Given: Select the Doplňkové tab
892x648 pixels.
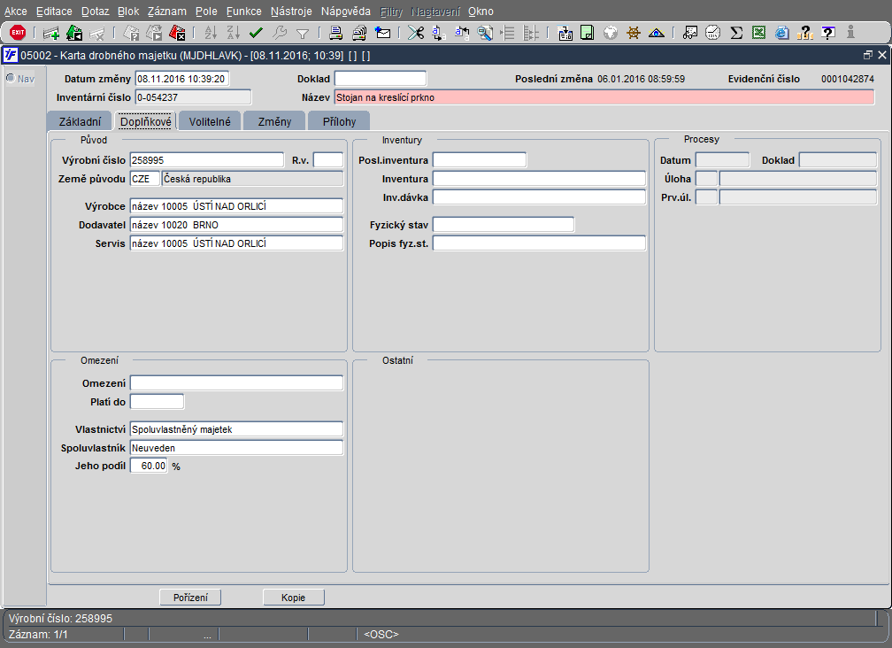Looking at the screenshot, I should point(146,122).
